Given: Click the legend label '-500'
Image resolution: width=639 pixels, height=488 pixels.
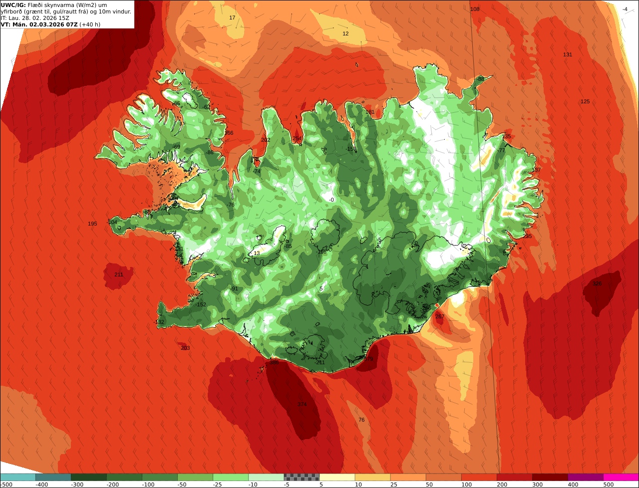Looking at the screenshot, I should [x=6, y=485].
